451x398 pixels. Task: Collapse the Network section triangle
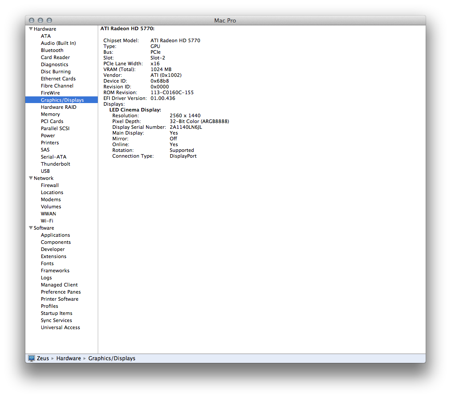click(x=31, y=178)
